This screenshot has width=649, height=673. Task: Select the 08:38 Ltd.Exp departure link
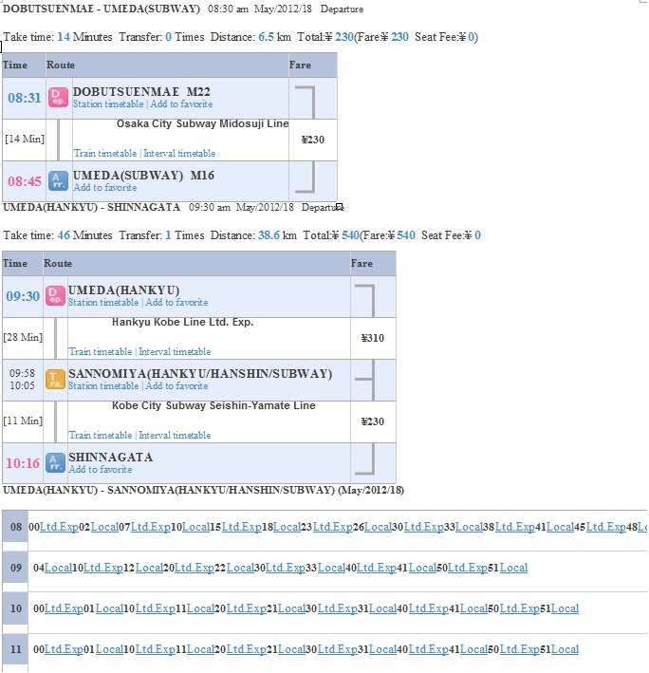[x=514, y=527]
